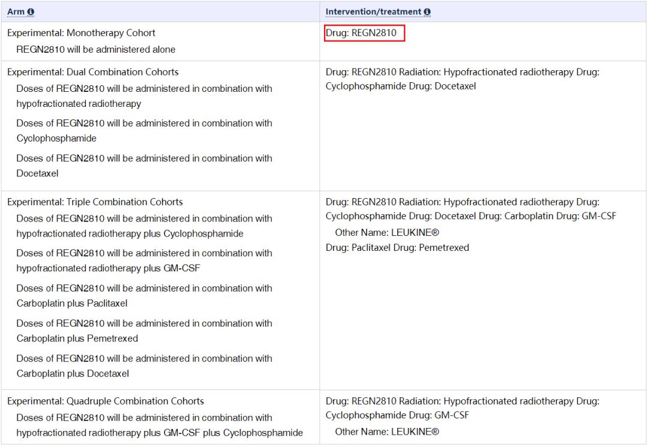Click 'REGN2810 will be administered alone' description
The image size is (648, 446).
pos(96,49)
